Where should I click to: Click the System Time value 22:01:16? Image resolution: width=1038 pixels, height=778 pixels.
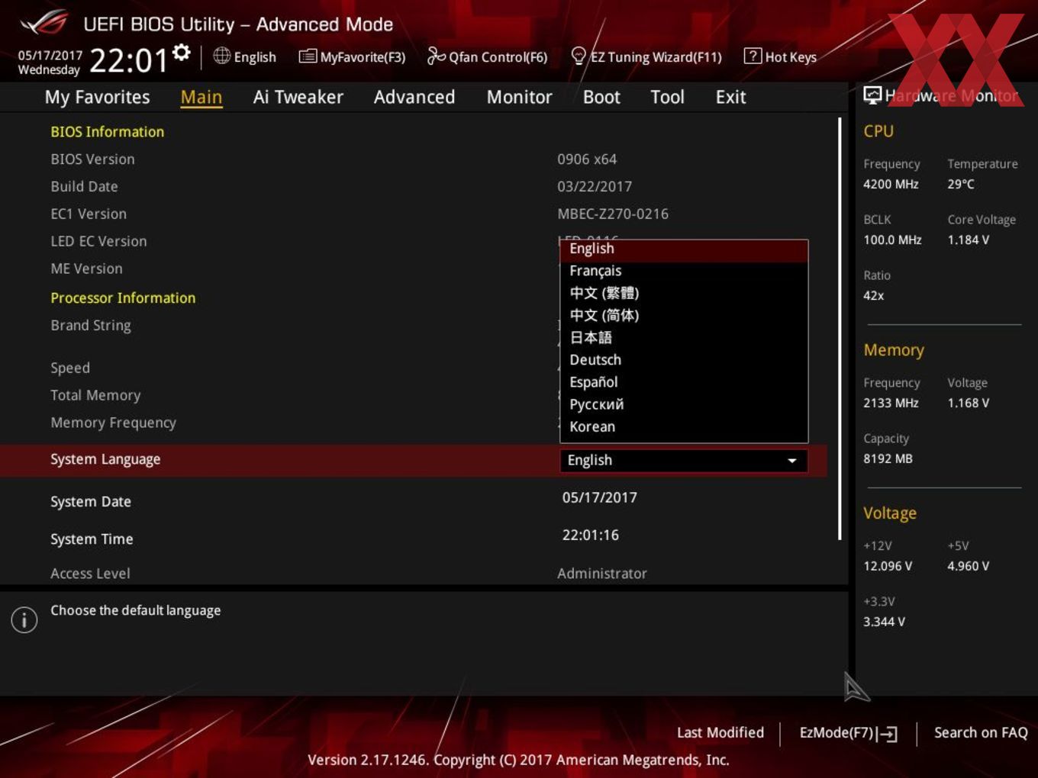point(590,535)
